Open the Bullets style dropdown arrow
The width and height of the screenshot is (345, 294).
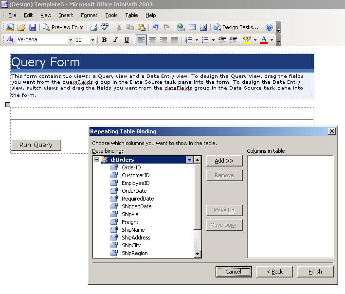pyautogui.click(x=213, y=40)
